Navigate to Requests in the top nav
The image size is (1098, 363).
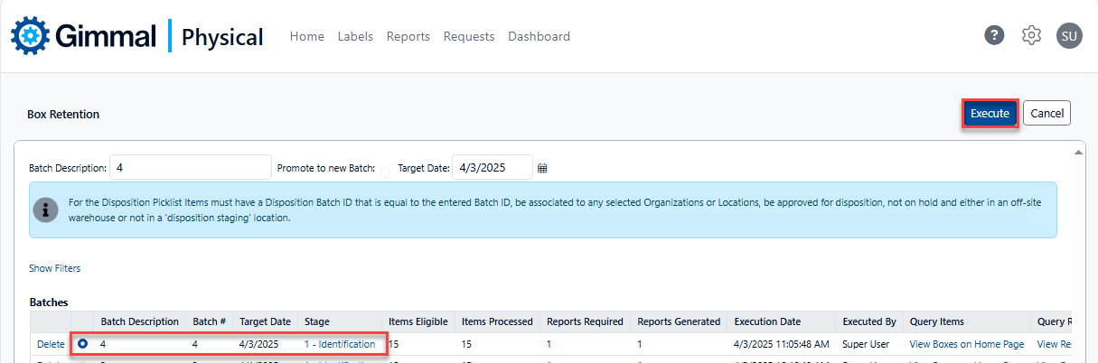[x=469, y=36]
